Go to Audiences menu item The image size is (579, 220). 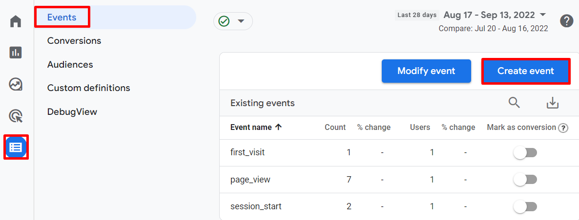(70, 65)
